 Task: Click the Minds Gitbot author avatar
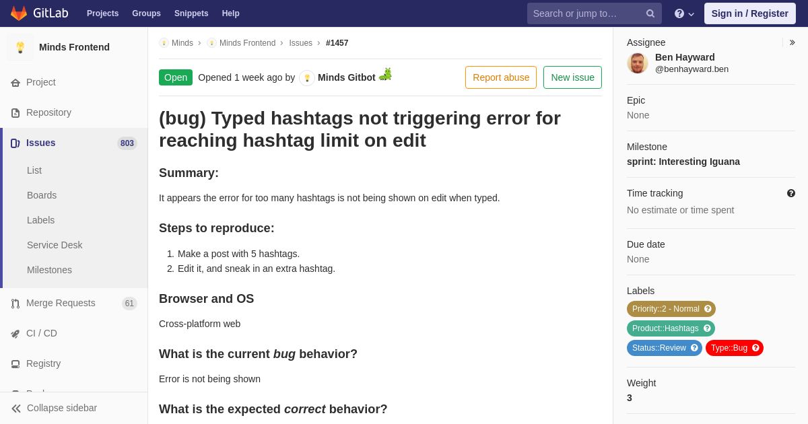tap(307, 78)
